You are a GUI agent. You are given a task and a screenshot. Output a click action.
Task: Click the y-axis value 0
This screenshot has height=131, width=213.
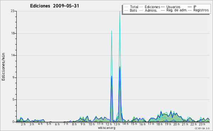tap(13, 122)
